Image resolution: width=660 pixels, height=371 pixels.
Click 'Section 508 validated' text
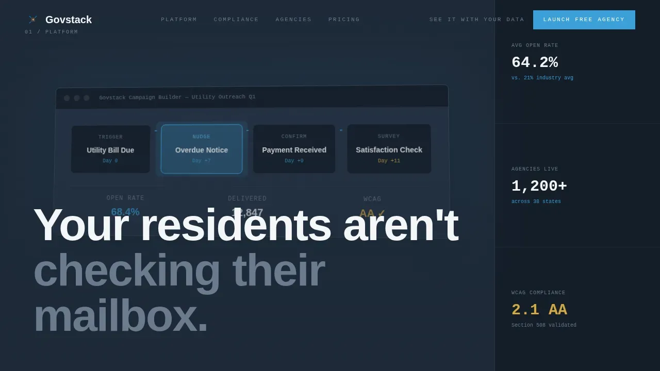pyautogui.click(x=544, y=326)
